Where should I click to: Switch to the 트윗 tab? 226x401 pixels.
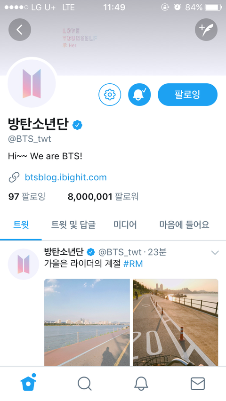pyautogui.click(x=21, y=225)
